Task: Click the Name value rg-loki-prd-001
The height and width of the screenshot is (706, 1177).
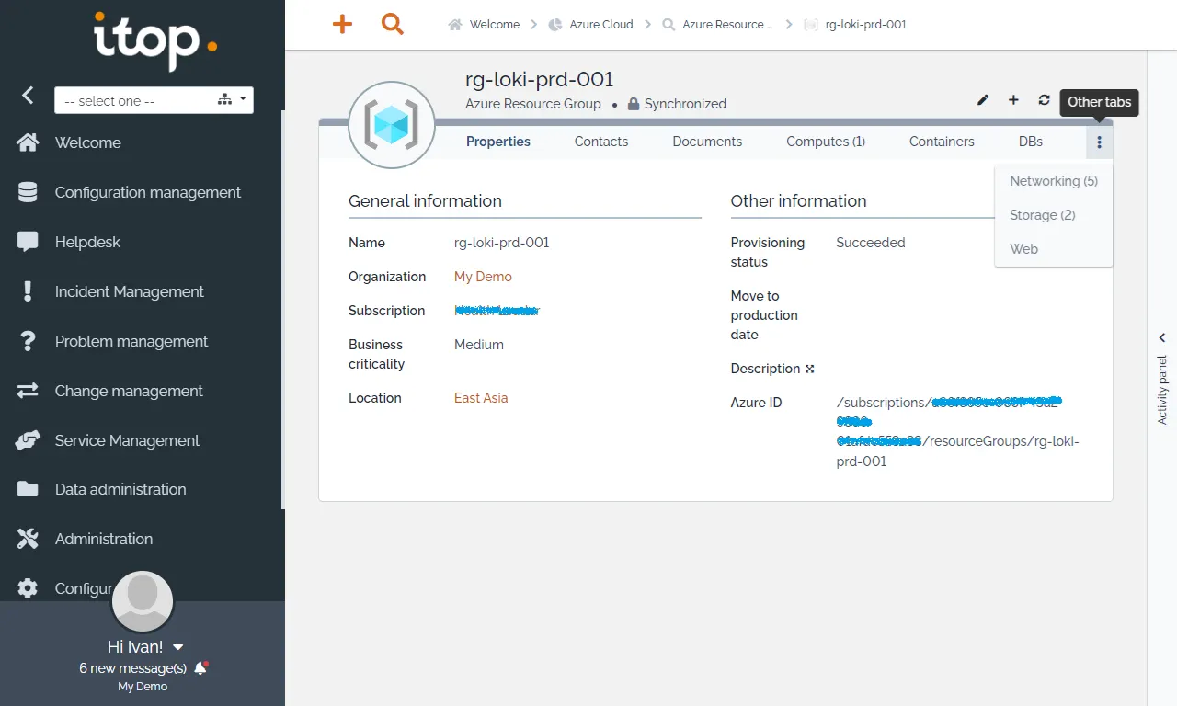Action: click(x=502, y=243)
